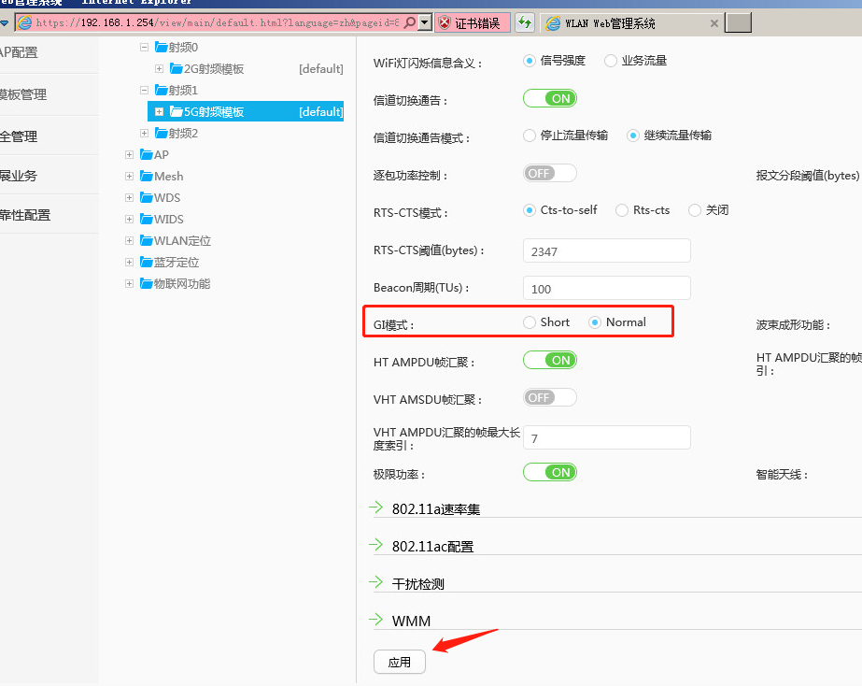Click the WDS folder icon
This screenshot has width=862, height=686.
147,197
